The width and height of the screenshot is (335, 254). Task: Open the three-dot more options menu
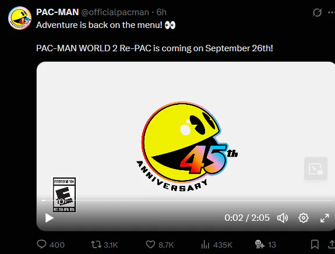click(332, 12)
